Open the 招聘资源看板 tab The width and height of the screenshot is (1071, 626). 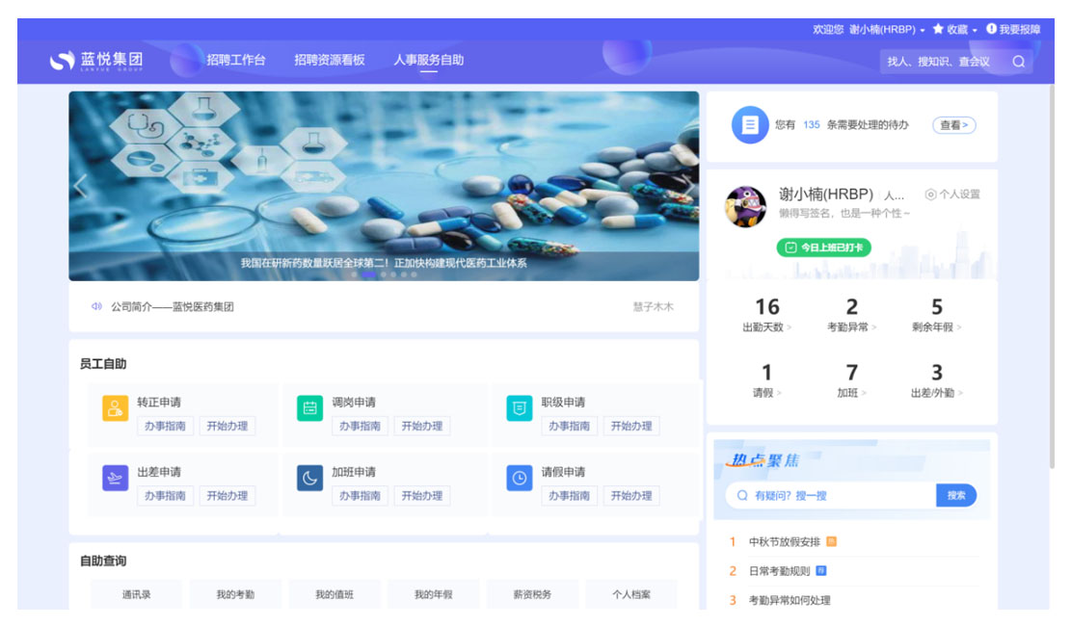329,61
